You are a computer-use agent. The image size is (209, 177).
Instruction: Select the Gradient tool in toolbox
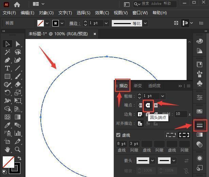point(18,117)
